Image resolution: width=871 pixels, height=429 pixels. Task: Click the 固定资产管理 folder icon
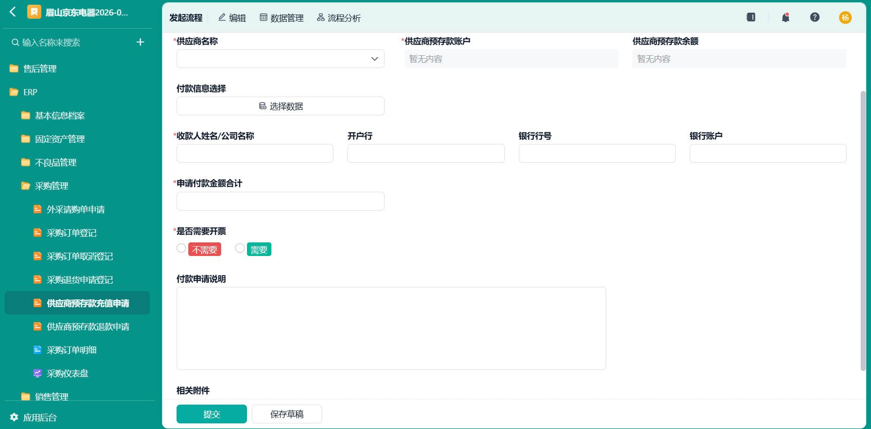(26, 139)
